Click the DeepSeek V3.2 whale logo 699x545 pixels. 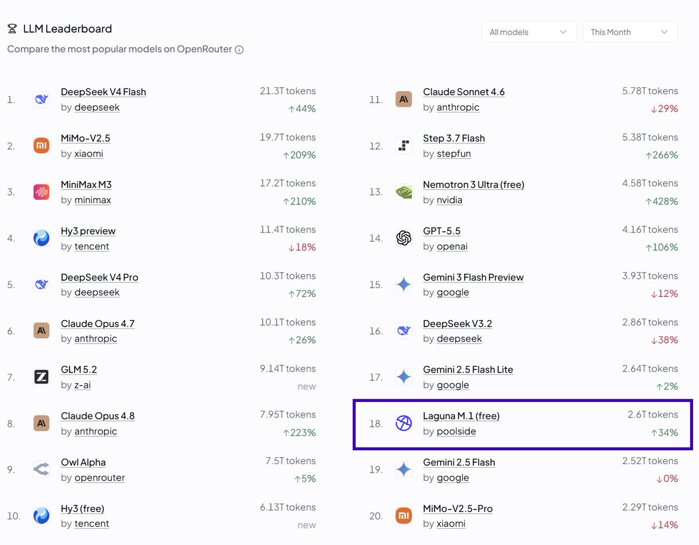point(404,331)
